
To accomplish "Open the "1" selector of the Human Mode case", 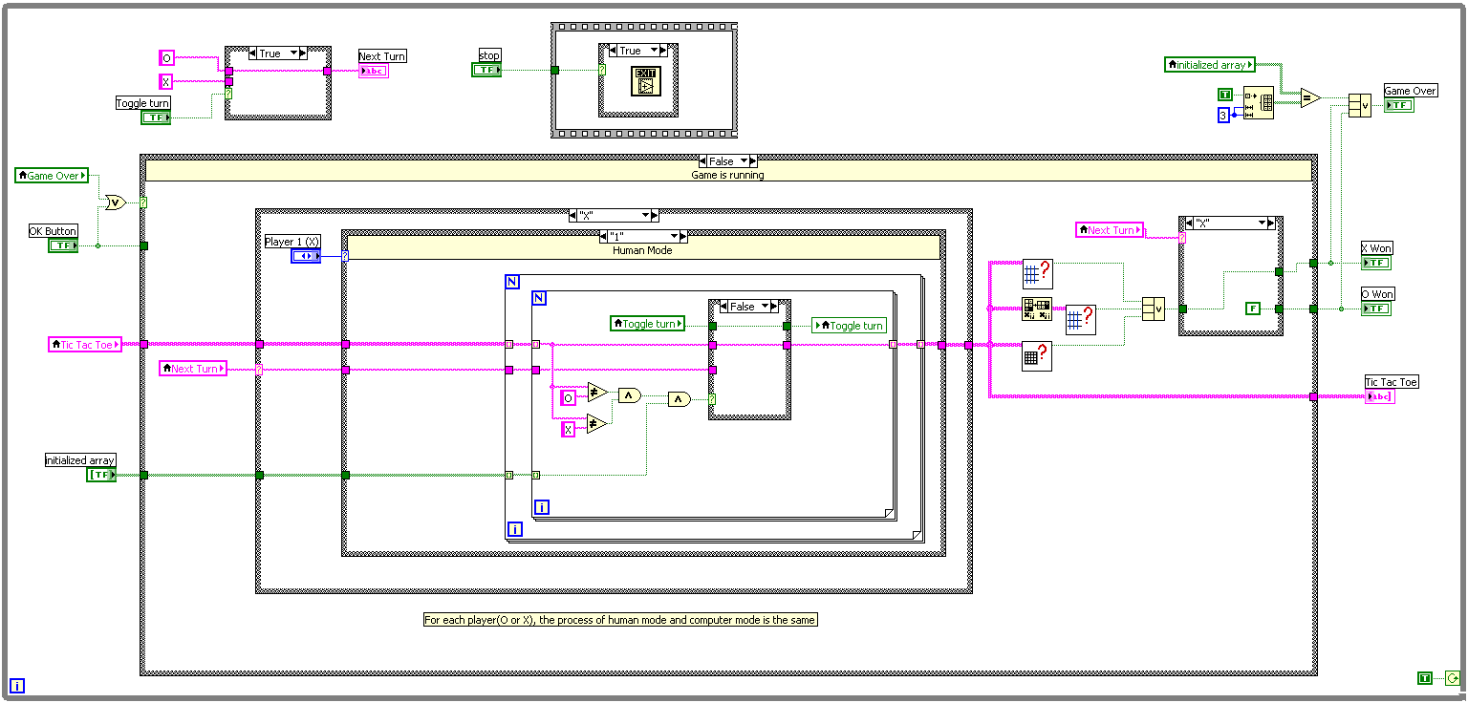I will pyautogui.click(x=643, y=236).
